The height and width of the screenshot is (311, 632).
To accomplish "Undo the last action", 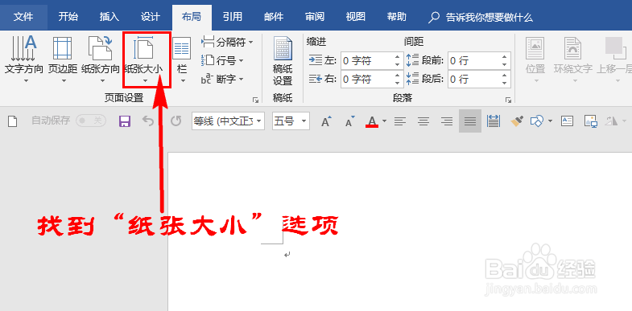I will click(148, 121).
